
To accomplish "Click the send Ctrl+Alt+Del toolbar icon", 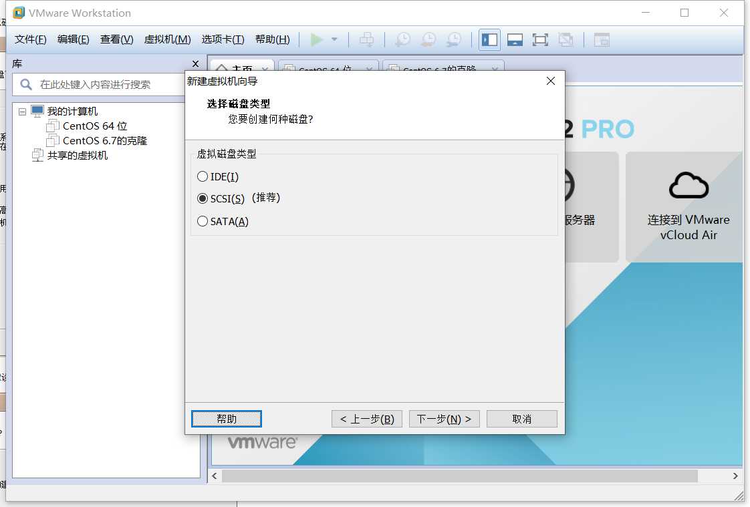I will pos(367,39).
